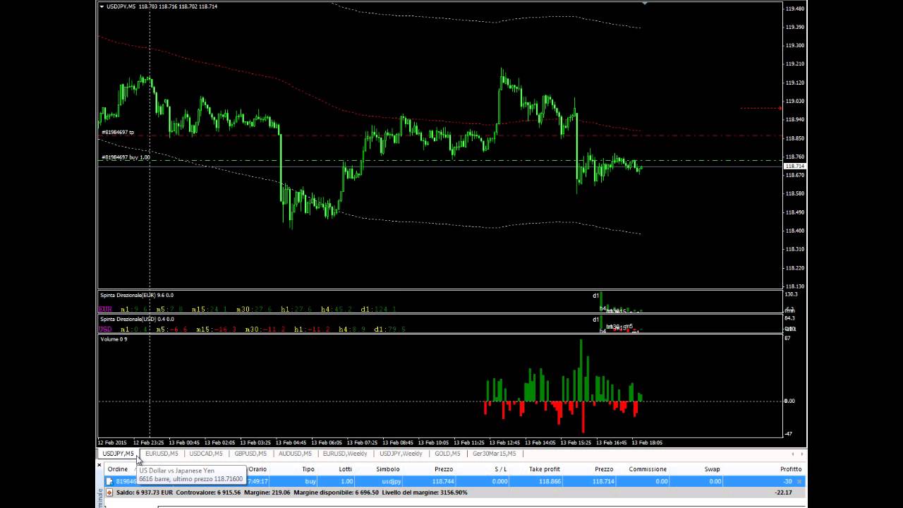Click the Volume indicator label

114,339
